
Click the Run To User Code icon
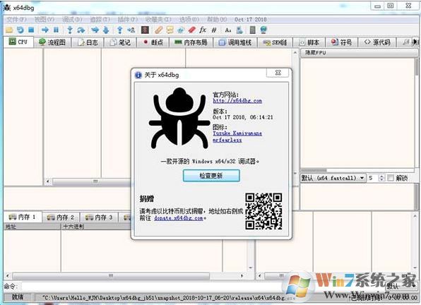[x=131, y=30]
